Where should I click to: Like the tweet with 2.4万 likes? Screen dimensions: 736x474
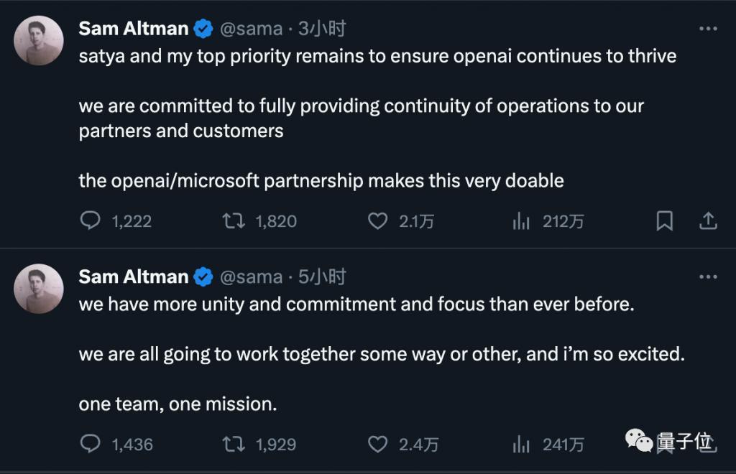377,445
